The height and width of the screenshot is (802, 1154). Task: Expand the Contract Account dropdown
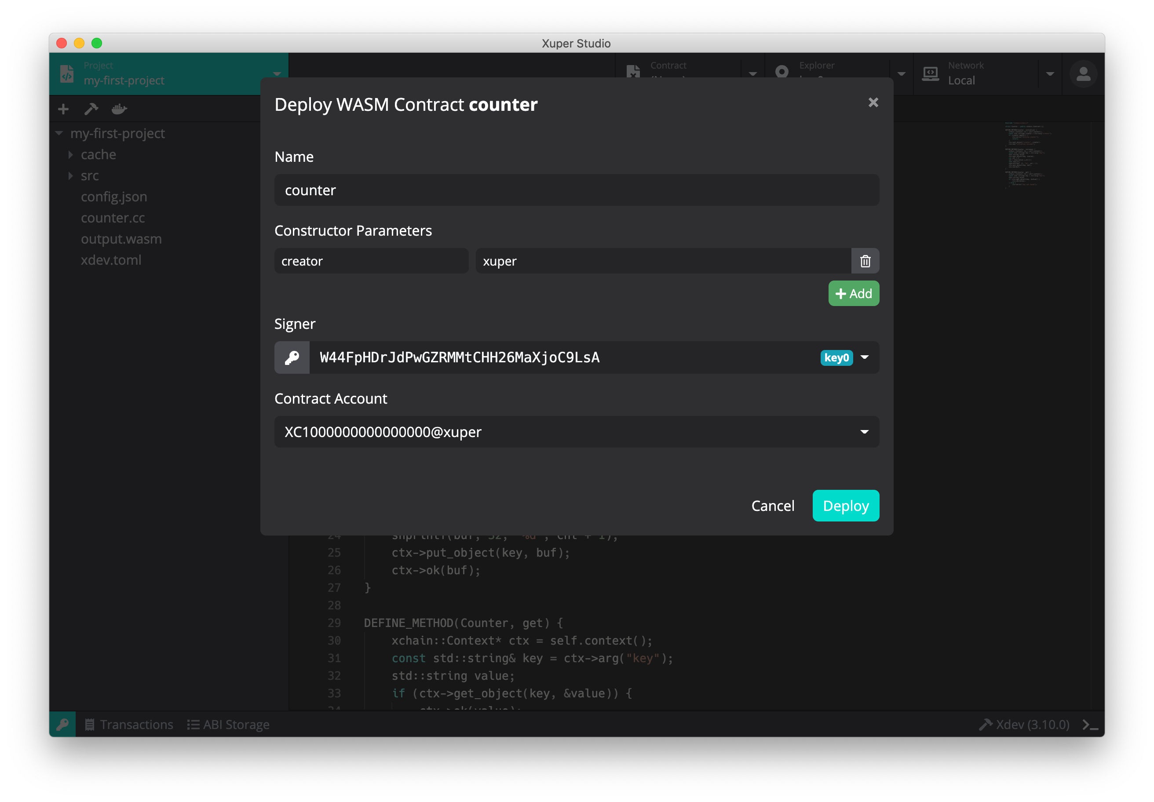click(x=864, y=432)
